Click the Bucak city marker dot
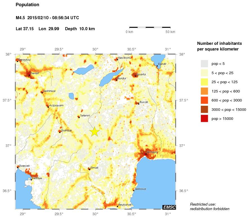249x218 pixels. pyautogui.click(x=139, y=104)
